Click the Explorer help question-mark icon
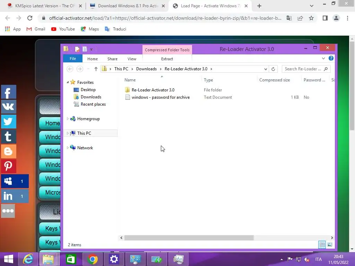Image resolution: width=355 pixels, height=266 pixels. [x=331, y=58]
